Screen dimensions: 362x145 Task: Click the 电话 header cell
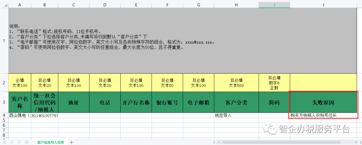tap(105, 102)
